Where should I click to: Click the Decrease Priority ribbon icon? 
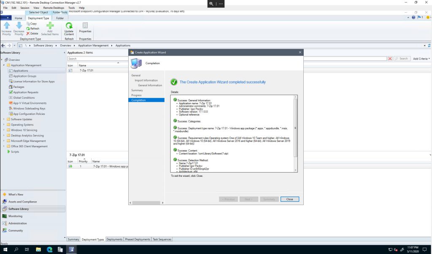point(19,26)
